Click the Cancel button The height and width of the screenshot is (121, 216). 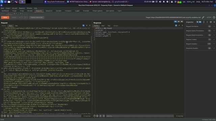[x=14, y=17]
